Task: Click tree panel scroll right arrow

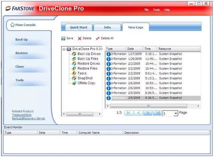Action: (100, 114)
